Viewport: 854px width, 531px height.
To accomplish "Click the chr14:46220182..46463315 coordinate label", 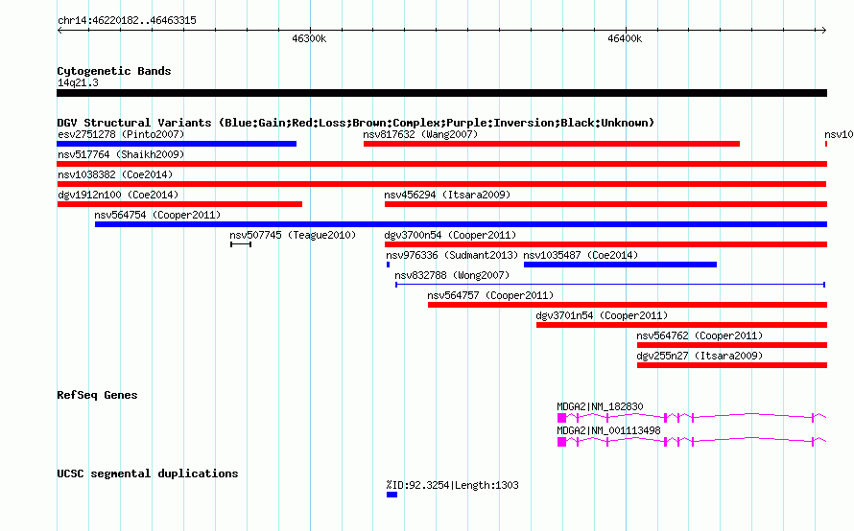I will (127, 21).
